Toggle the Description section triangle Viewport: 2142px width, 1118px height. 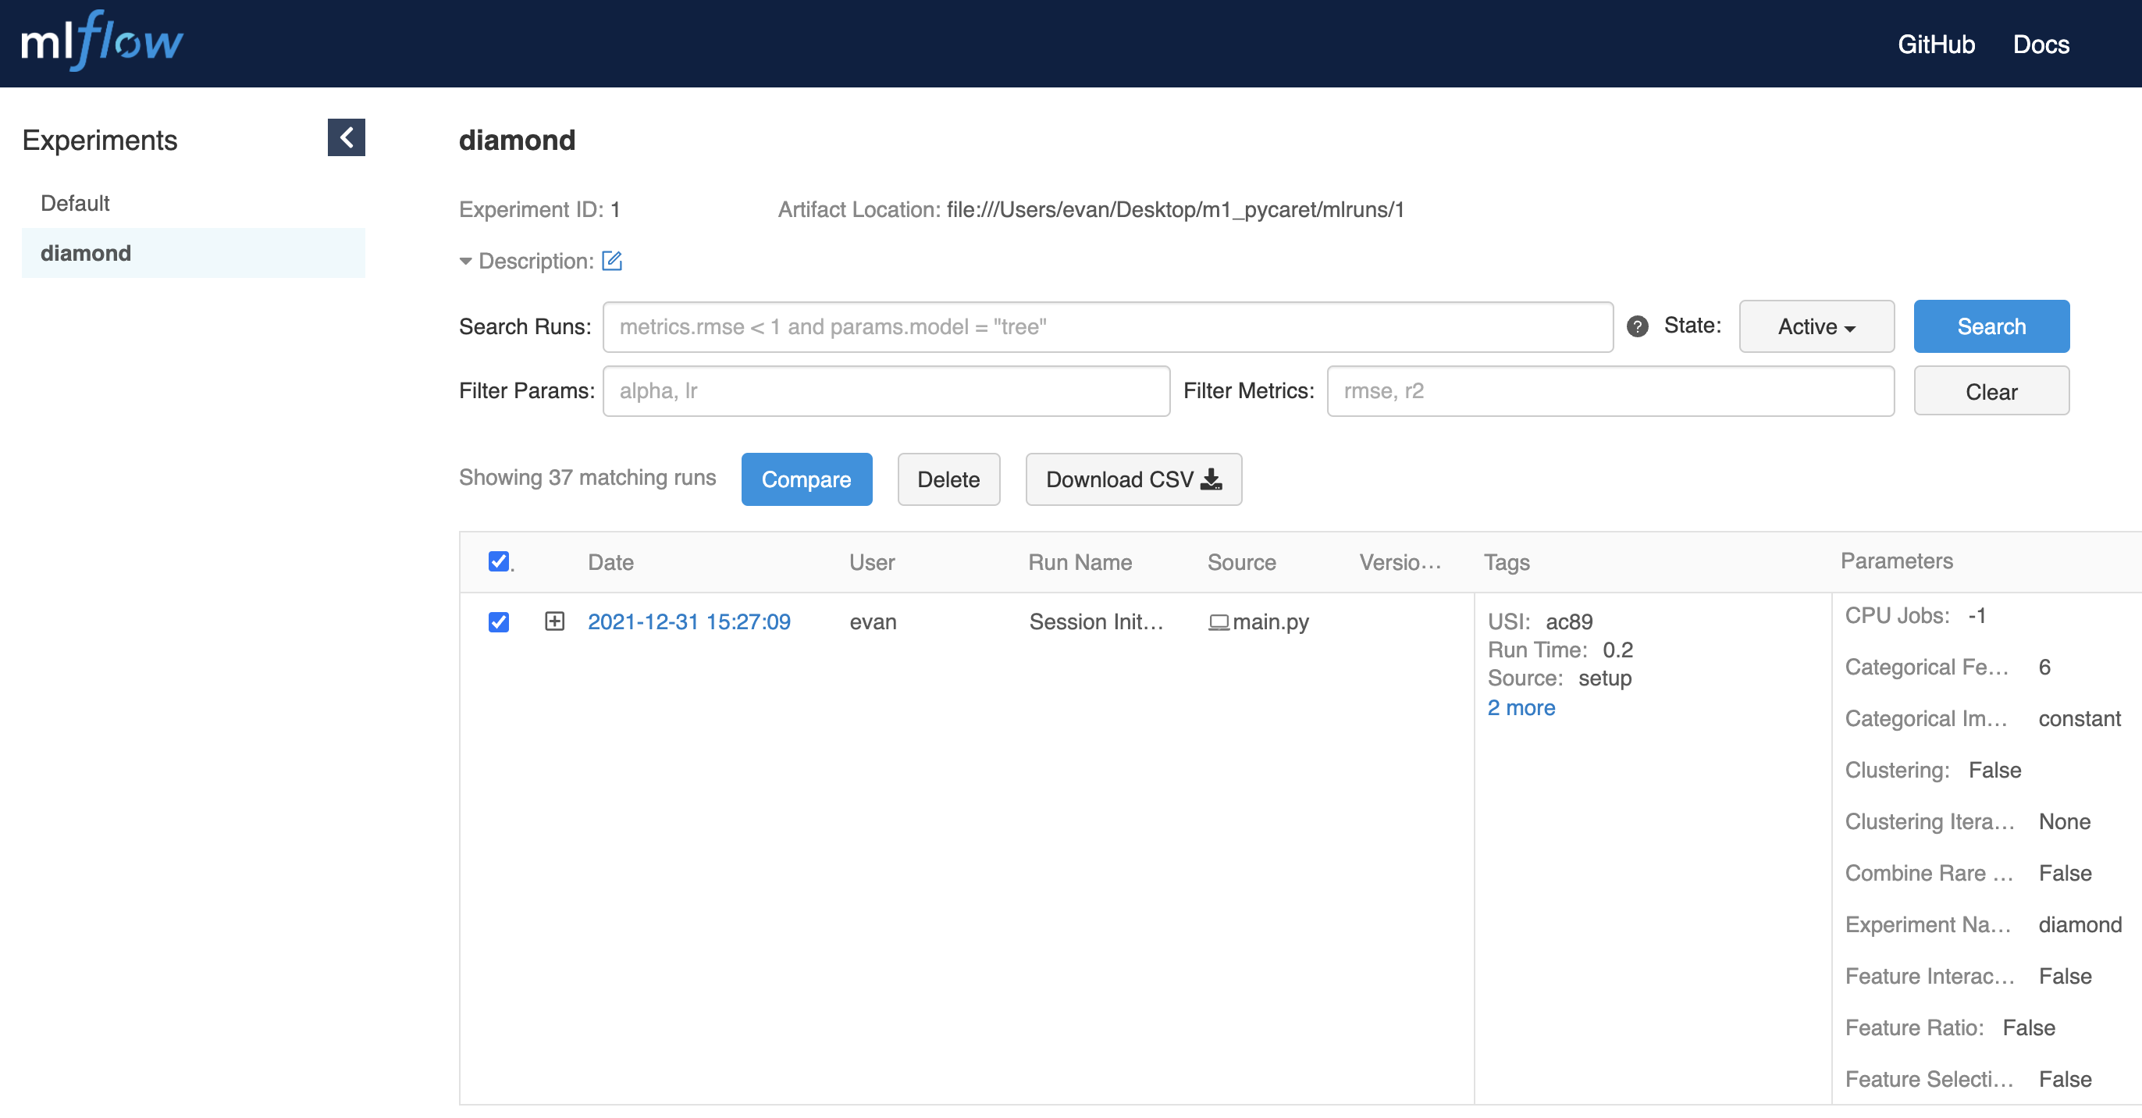pos(466,262)
